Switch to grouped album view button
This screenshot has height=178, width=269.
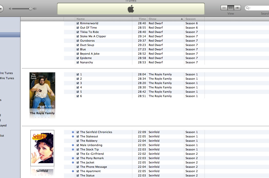pos(231,8)
